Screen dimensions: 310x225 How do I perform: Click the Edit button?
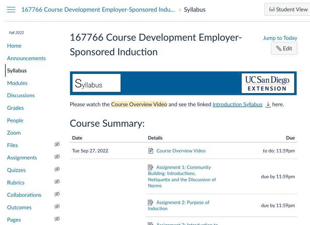pos(284,48)
